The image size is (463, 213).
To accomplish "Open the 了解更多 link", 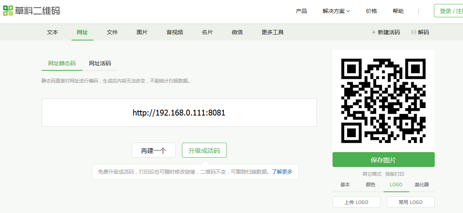I will 282,172.
